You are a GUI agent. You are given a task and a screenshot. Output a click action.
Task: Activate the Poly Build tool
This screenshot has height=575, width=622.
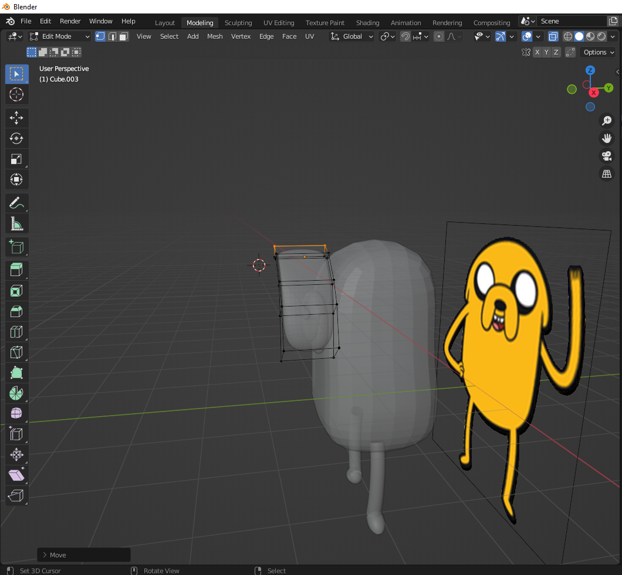pos(16,373)
